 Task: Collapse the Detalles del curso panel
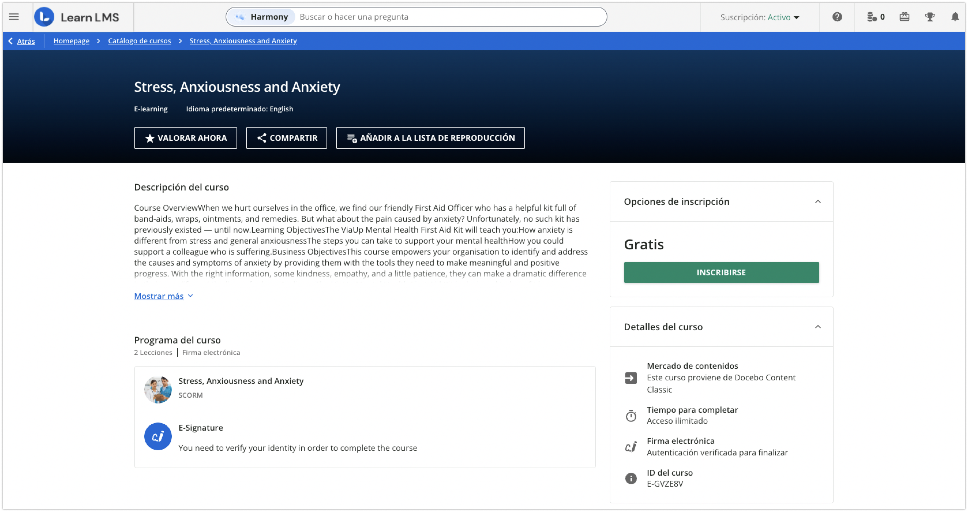coord(818,327)
